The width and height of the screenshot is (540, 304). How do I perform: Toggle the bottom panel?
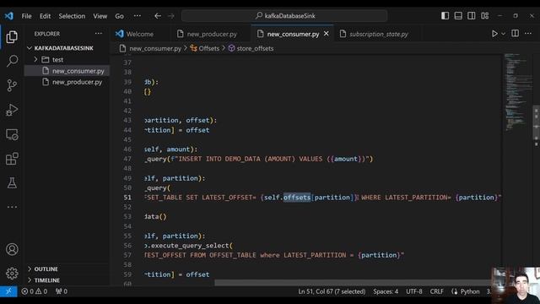pos(458,16)
